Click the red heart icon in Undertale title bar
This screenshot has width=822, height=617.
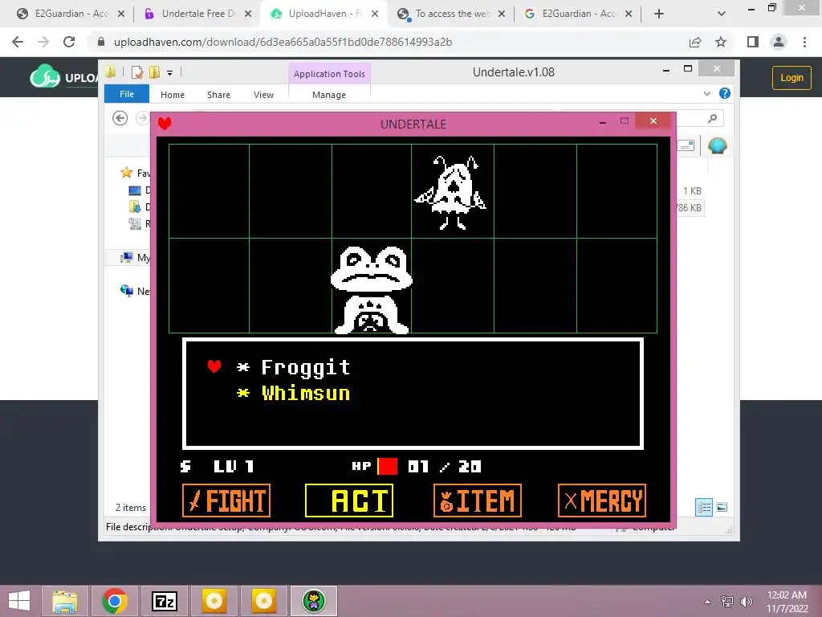pos(165,124)
